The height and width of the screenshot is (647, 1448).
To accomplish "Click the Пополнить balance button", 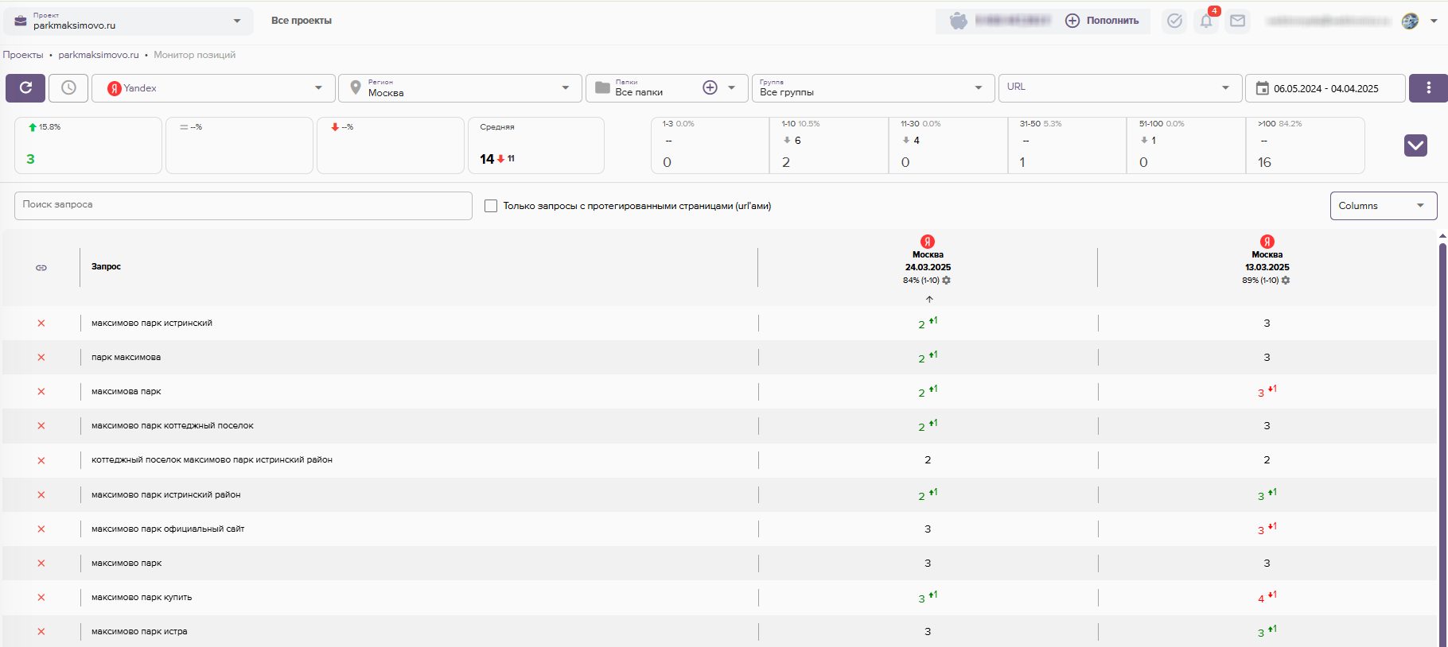I will (x=1103, y=21).
